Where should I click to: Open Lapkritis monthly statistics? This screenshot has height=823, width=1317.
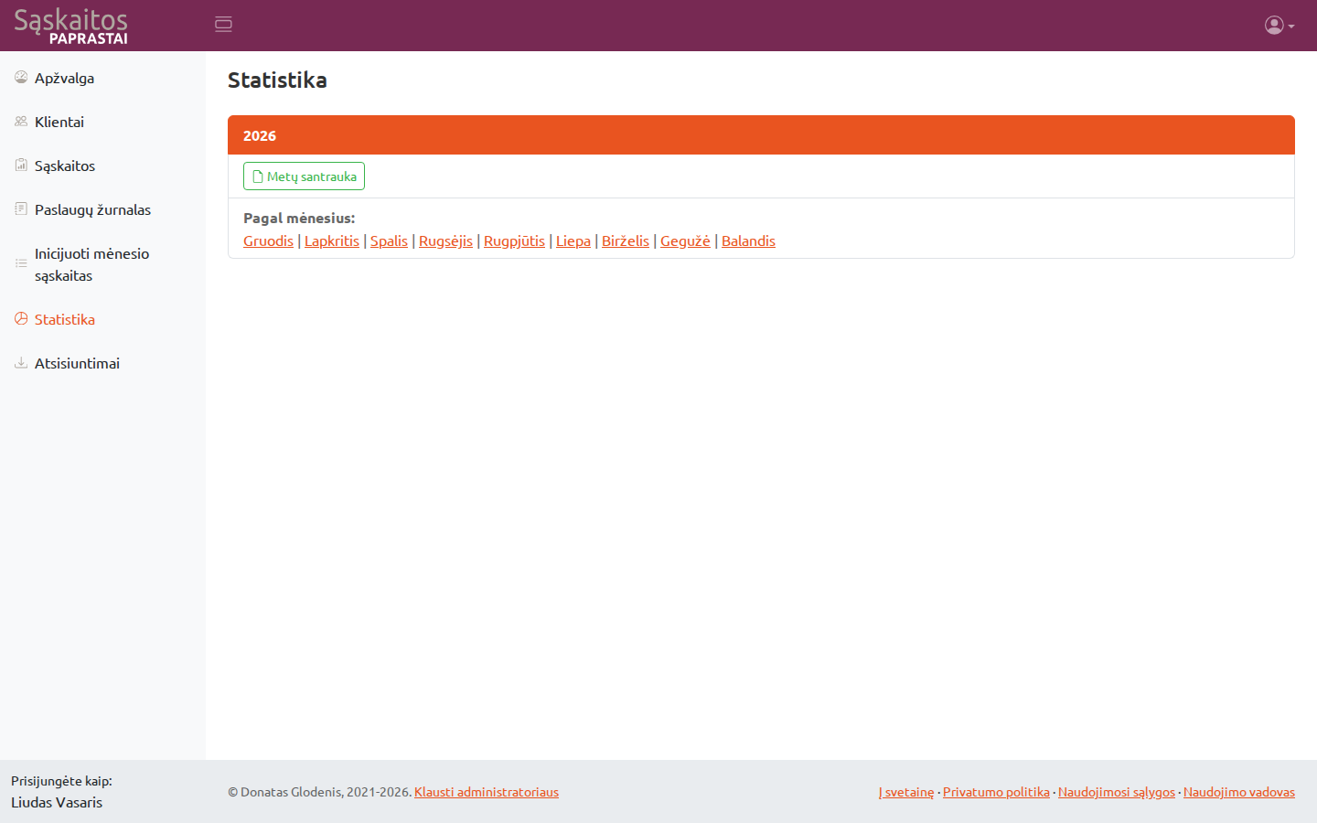point(332,240)
